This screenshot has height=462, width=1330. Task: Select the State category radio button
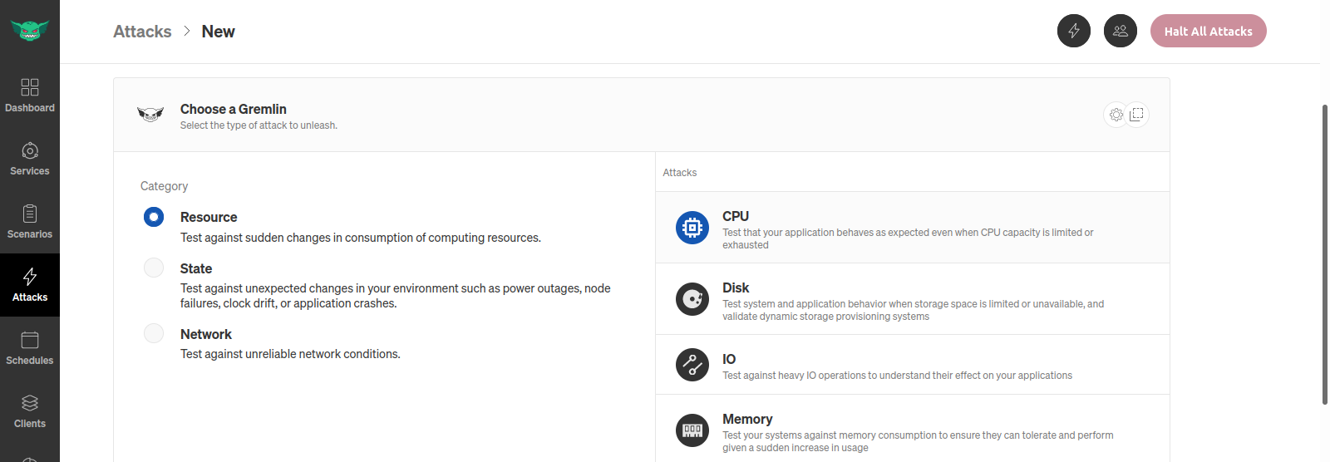pos(154,268)
